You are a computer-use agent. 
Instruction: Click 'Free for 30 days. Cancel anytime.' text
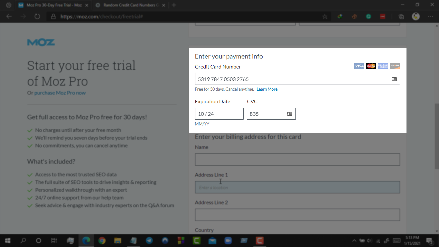point(224,89)
